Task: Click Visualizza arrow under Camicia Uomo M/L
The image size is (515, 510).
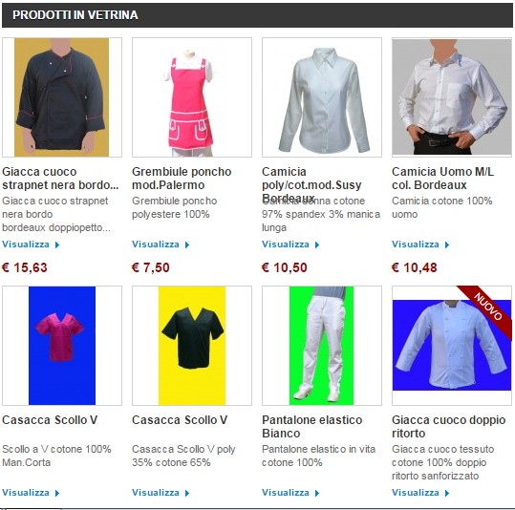Action: pyautogui.click(x=447, y=244)
